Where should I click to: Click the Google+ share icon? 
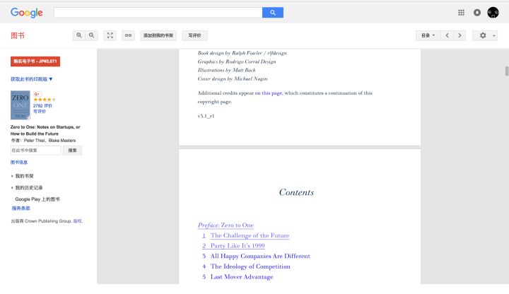pyautogui.click(x=37, y=94)
